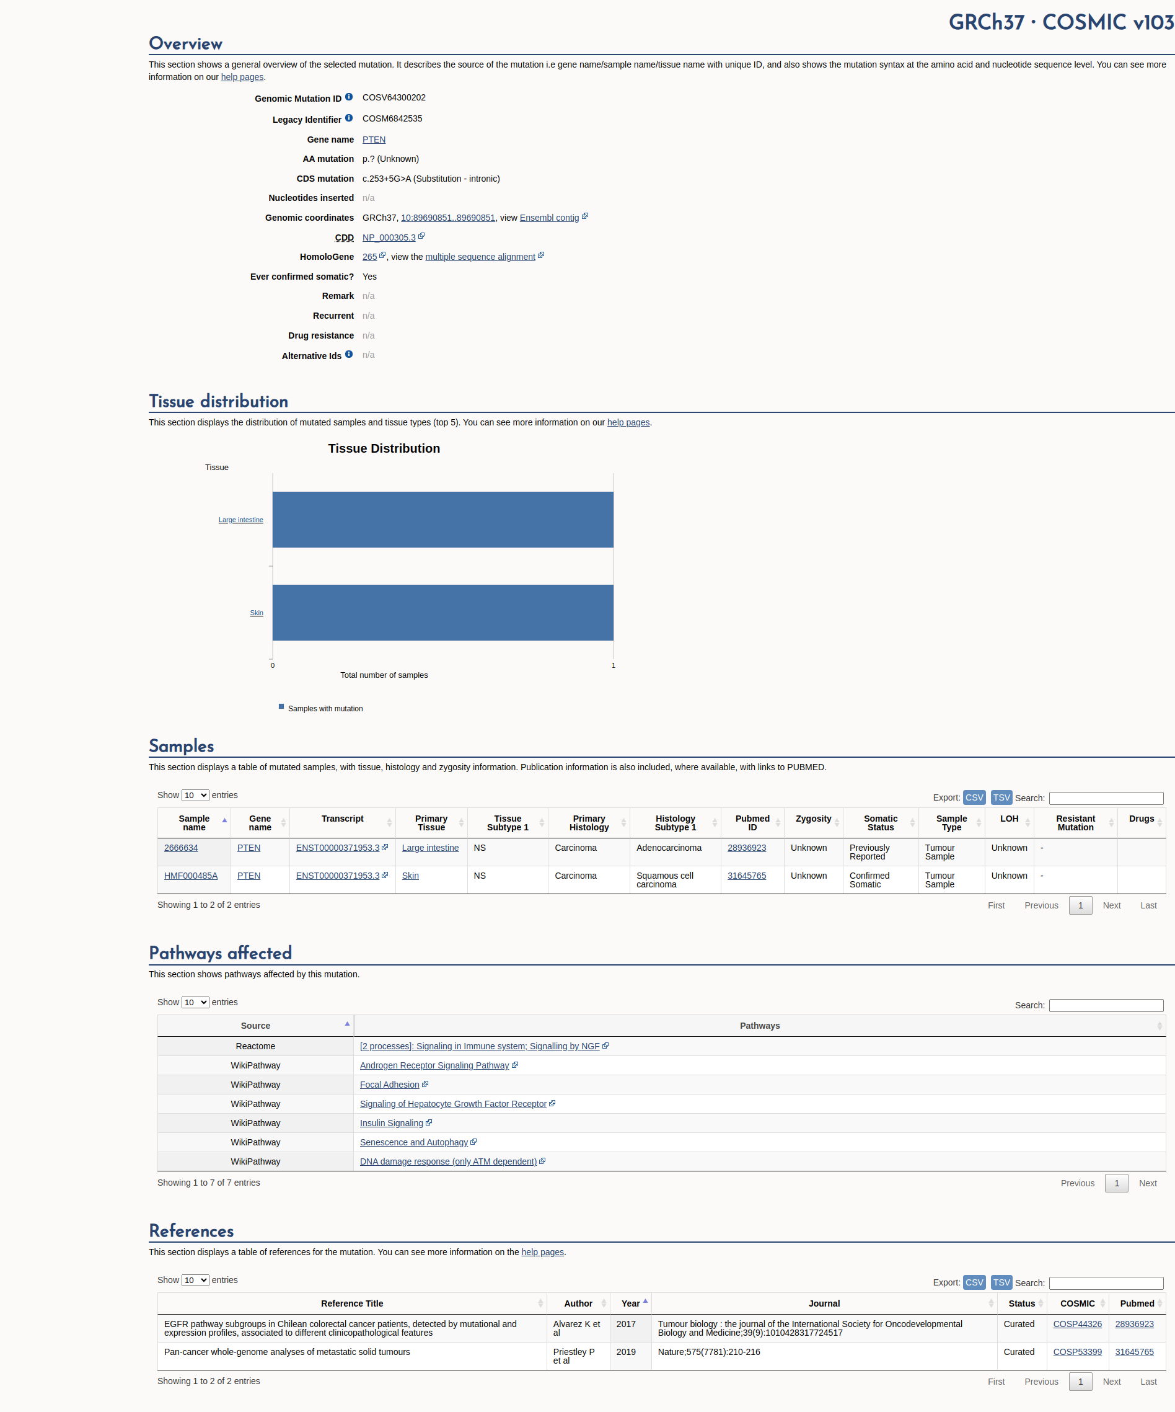This screenshot has height=1412, width=1175.
Task: Open the PTEN gene link in Overview
Action: pyautogui.click(x=374, y=139)
